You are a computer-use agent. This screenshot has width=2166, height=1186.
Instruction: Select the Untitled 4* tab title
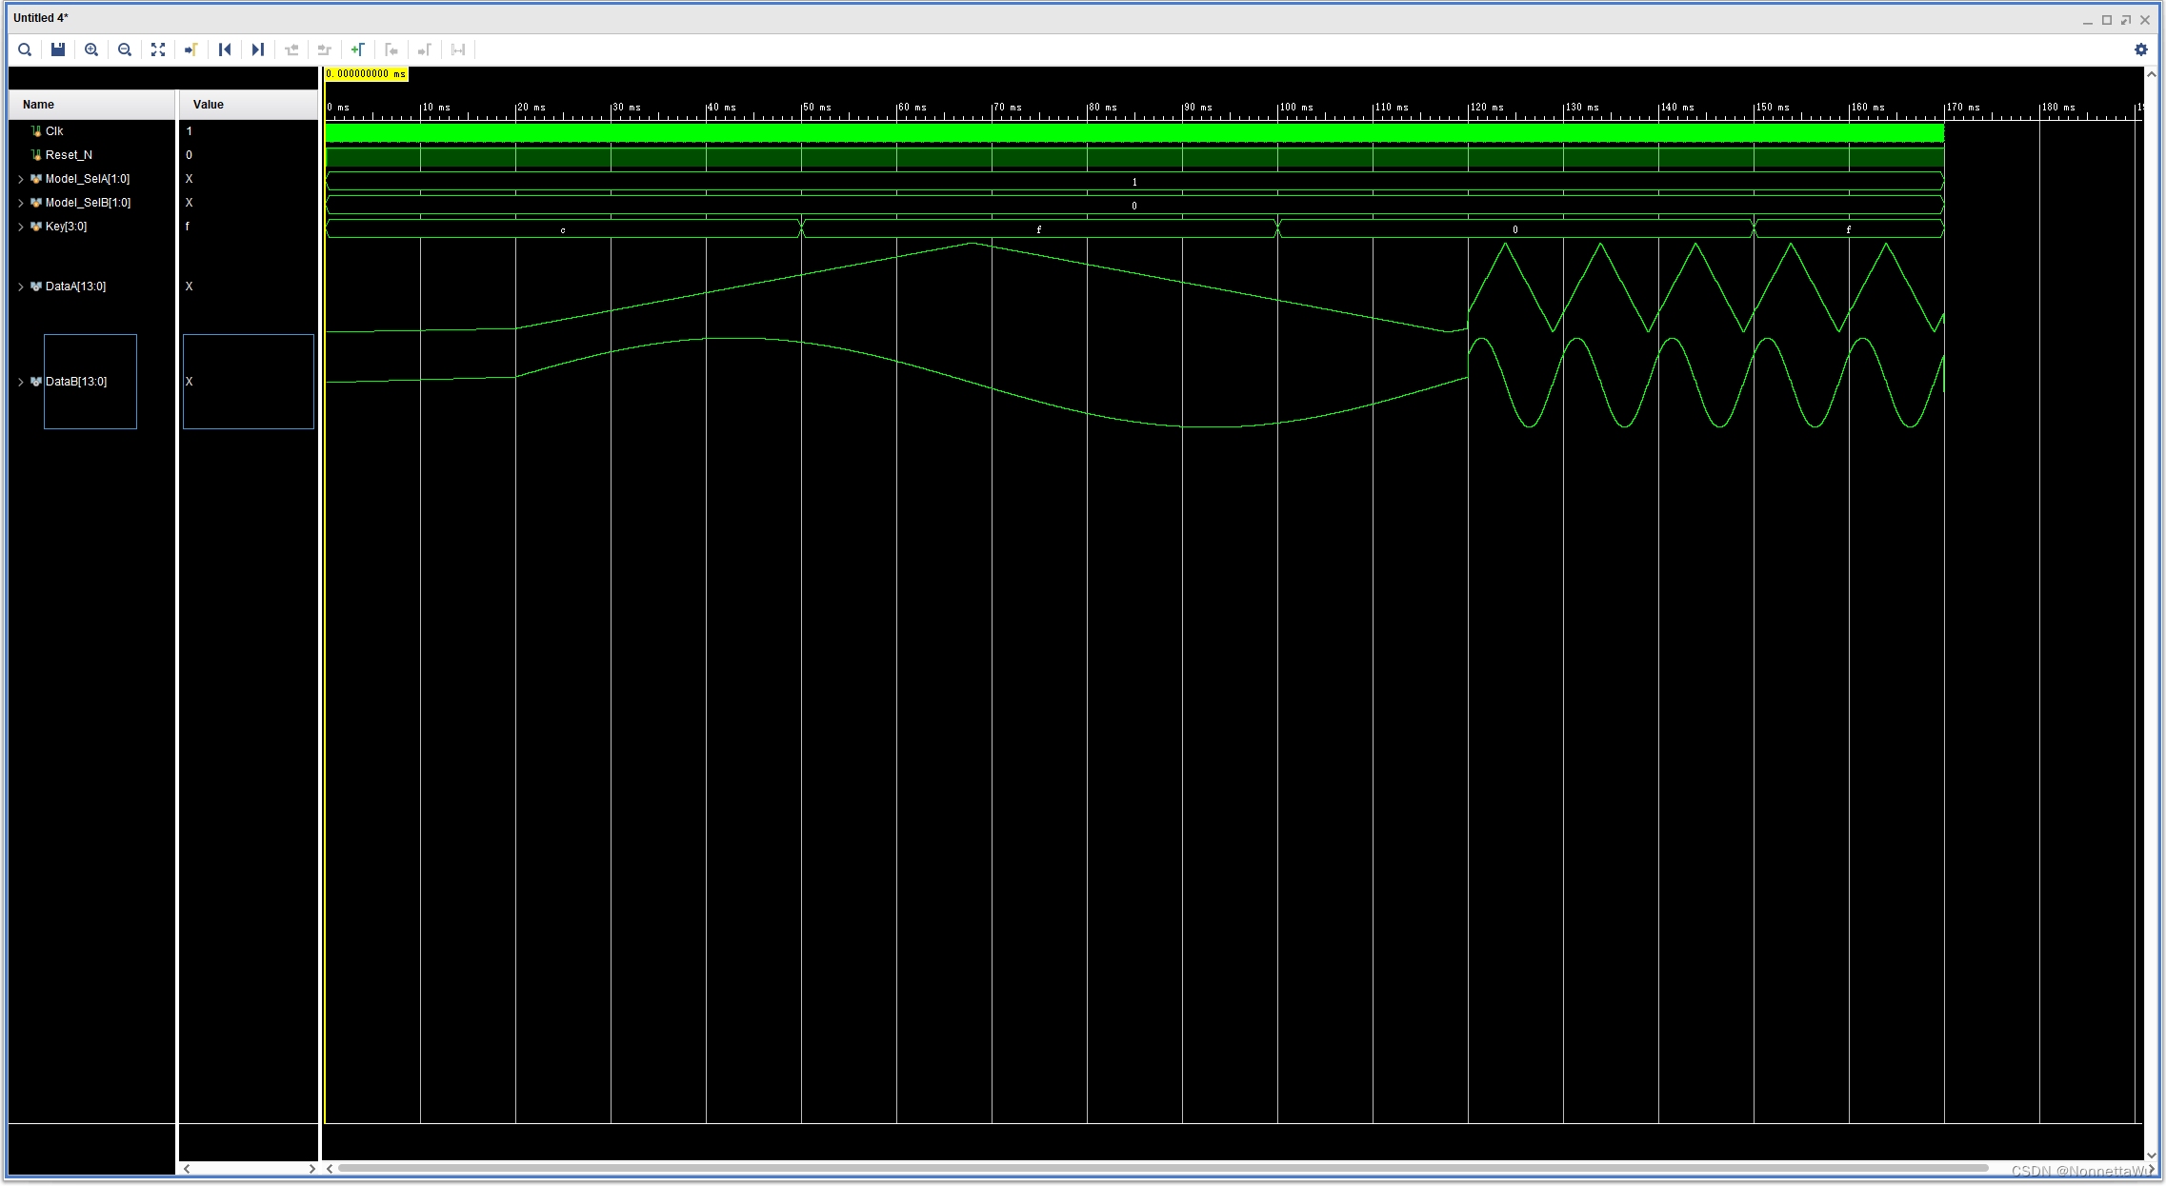(41, 18)
